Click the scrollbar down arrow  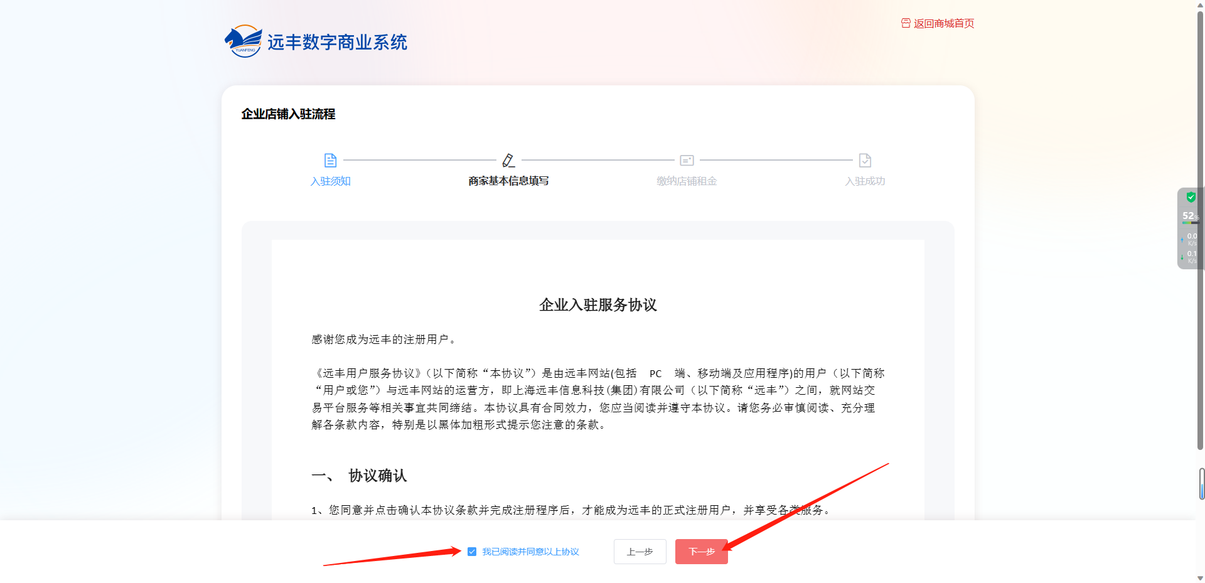tap(1201, 578)
